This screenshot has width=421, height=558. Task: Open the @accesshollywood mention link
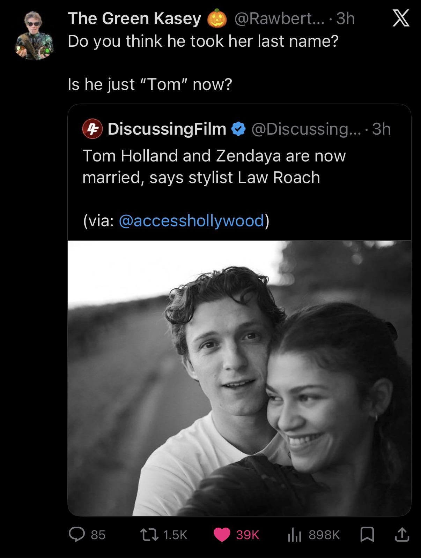pos(191,221)
